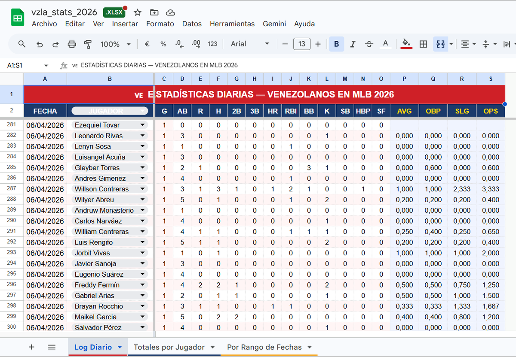Image resolution: width=516 pixels, height=357 pixels.
Task: Open the borders tool
Action: point(423,44)
